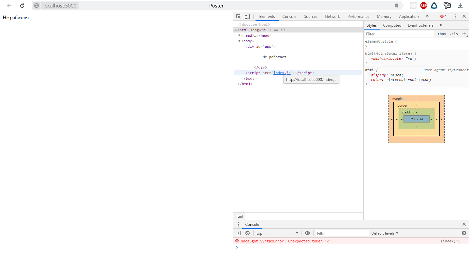
Task: Bookmark this page via bookmark icon
Action: click(396, 6)
